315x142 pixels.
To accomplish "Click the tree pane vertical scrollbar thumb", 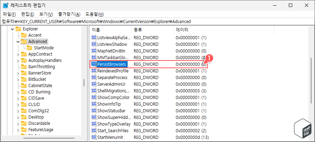I will point(84,83).
